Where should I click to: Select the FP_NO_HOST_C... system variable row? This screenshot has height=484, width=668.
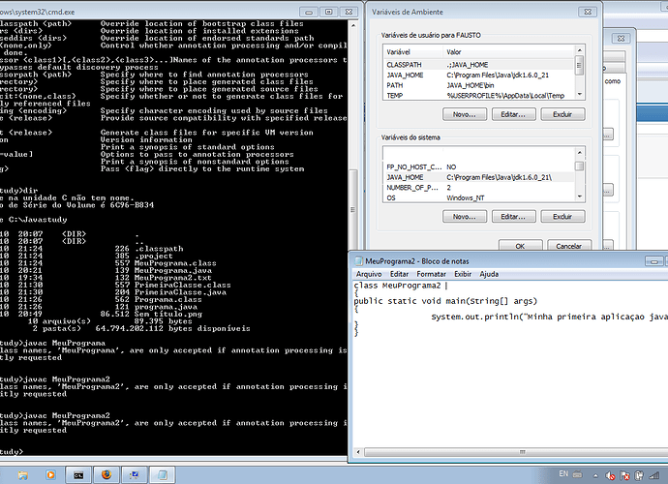pyautogui.click(x=479, y=167)
